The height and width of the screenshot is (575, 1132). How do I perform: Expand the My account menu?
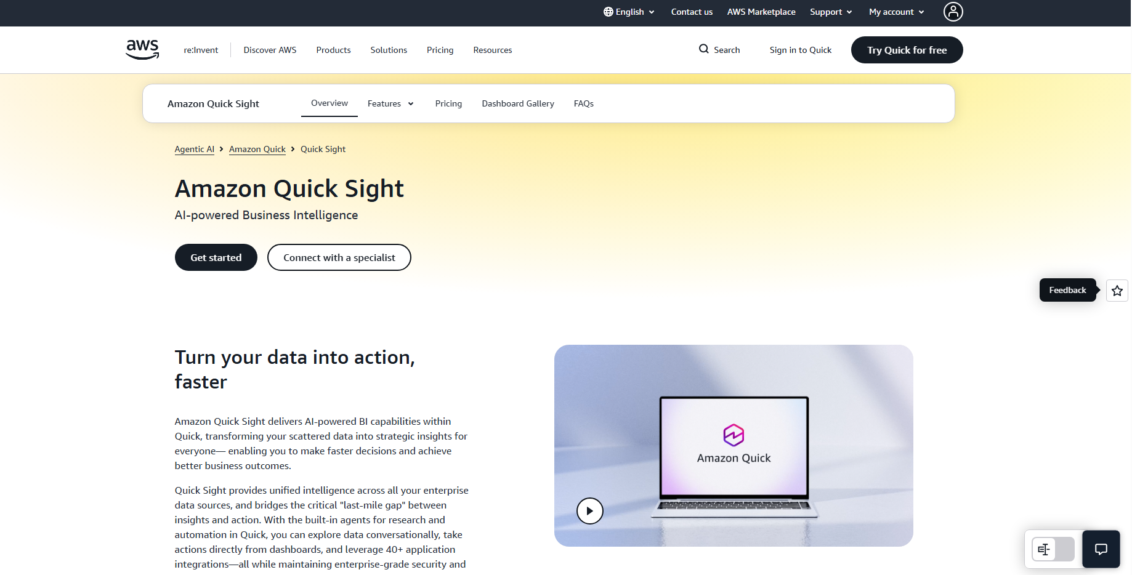896,12
